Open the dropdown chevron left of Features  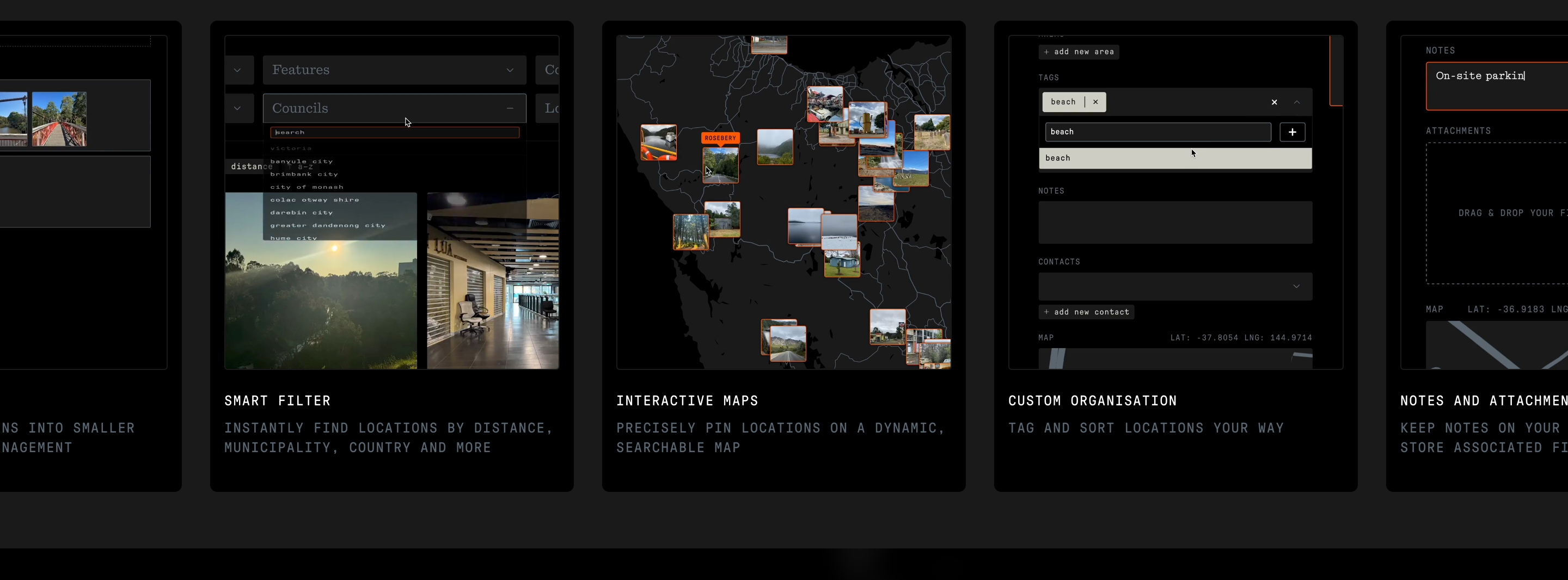point(237,70)
